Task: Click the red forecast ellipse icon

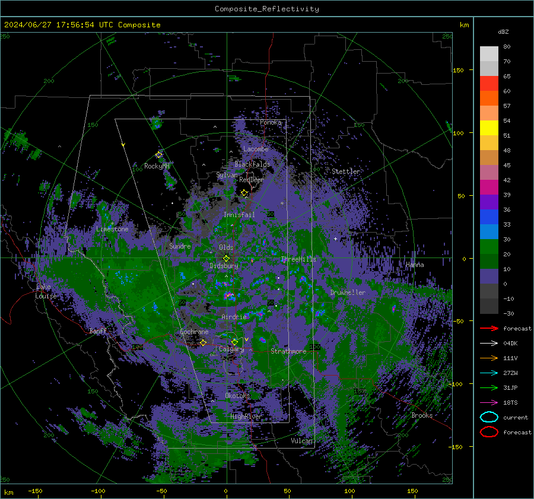Action: tap(489, 432)
